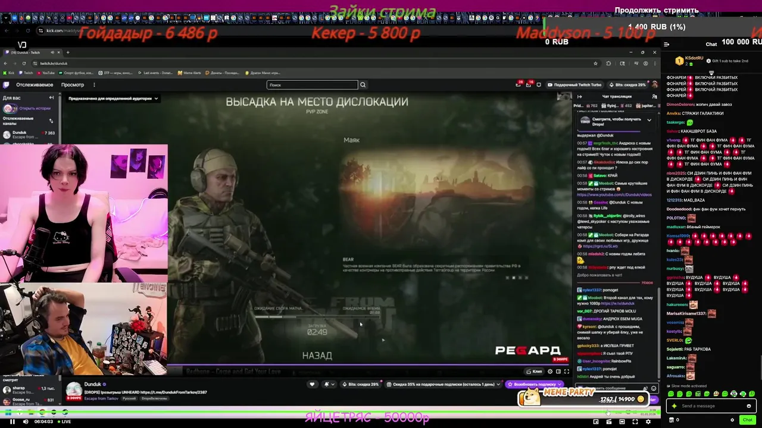Screen dimensions: 762x428
Task: Open Kick player settings gear
Action: [x=648, y=421]
